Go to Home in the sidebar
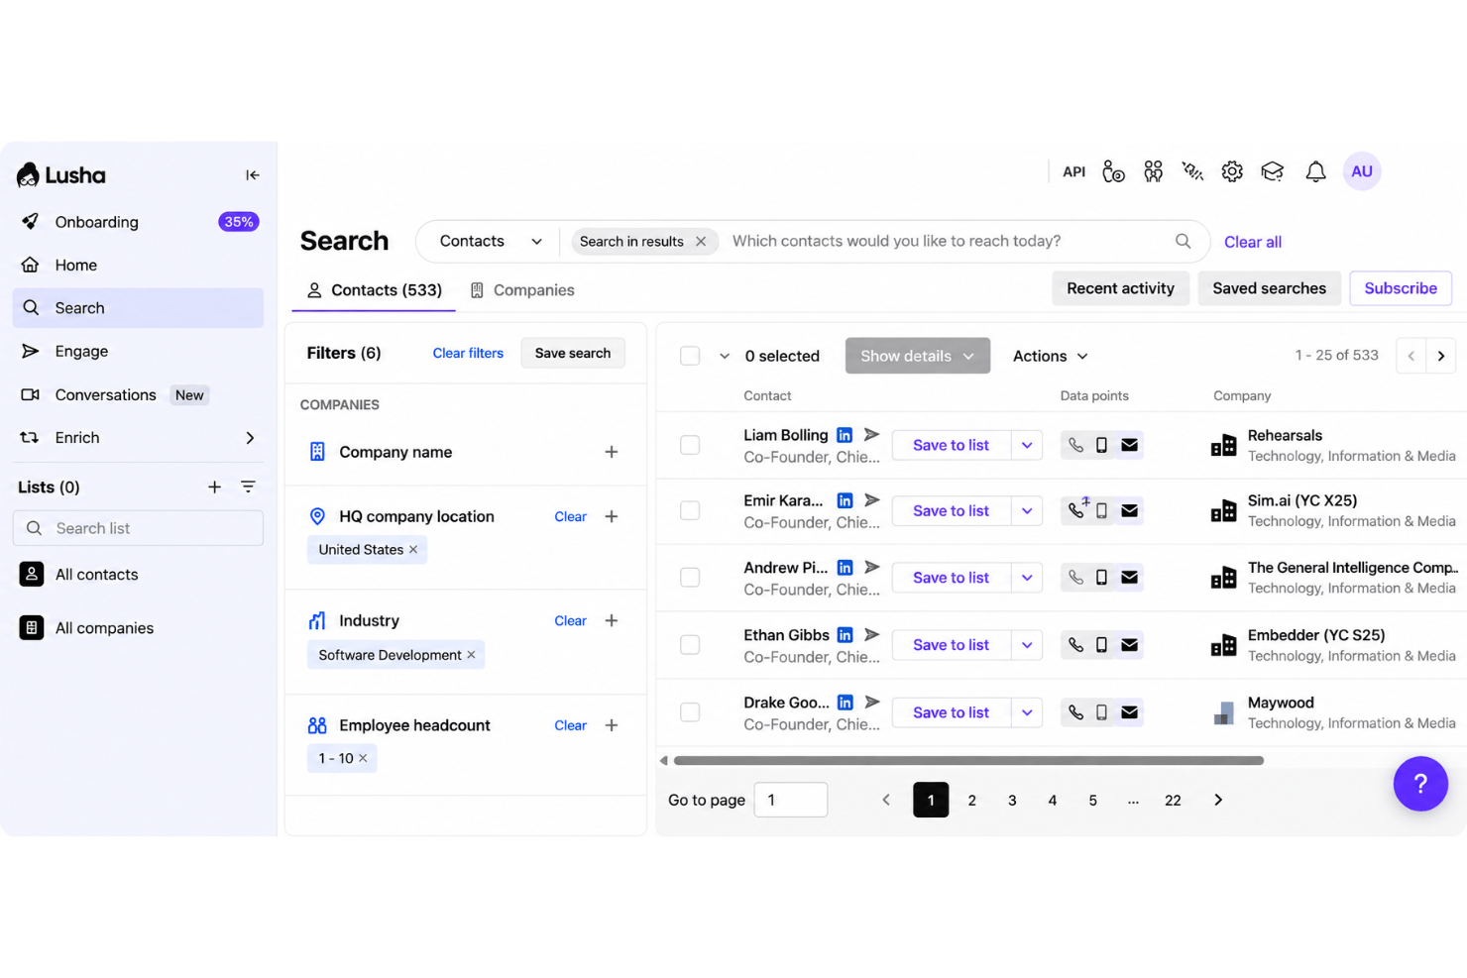This screenshot has width=1467, height=978. pos(138,265)
